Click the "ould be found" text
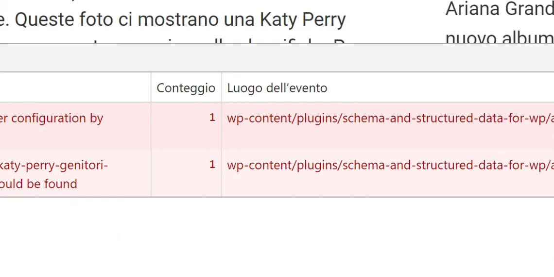The image size is (554, 277). pyautogui.click(x=39, y=184)
